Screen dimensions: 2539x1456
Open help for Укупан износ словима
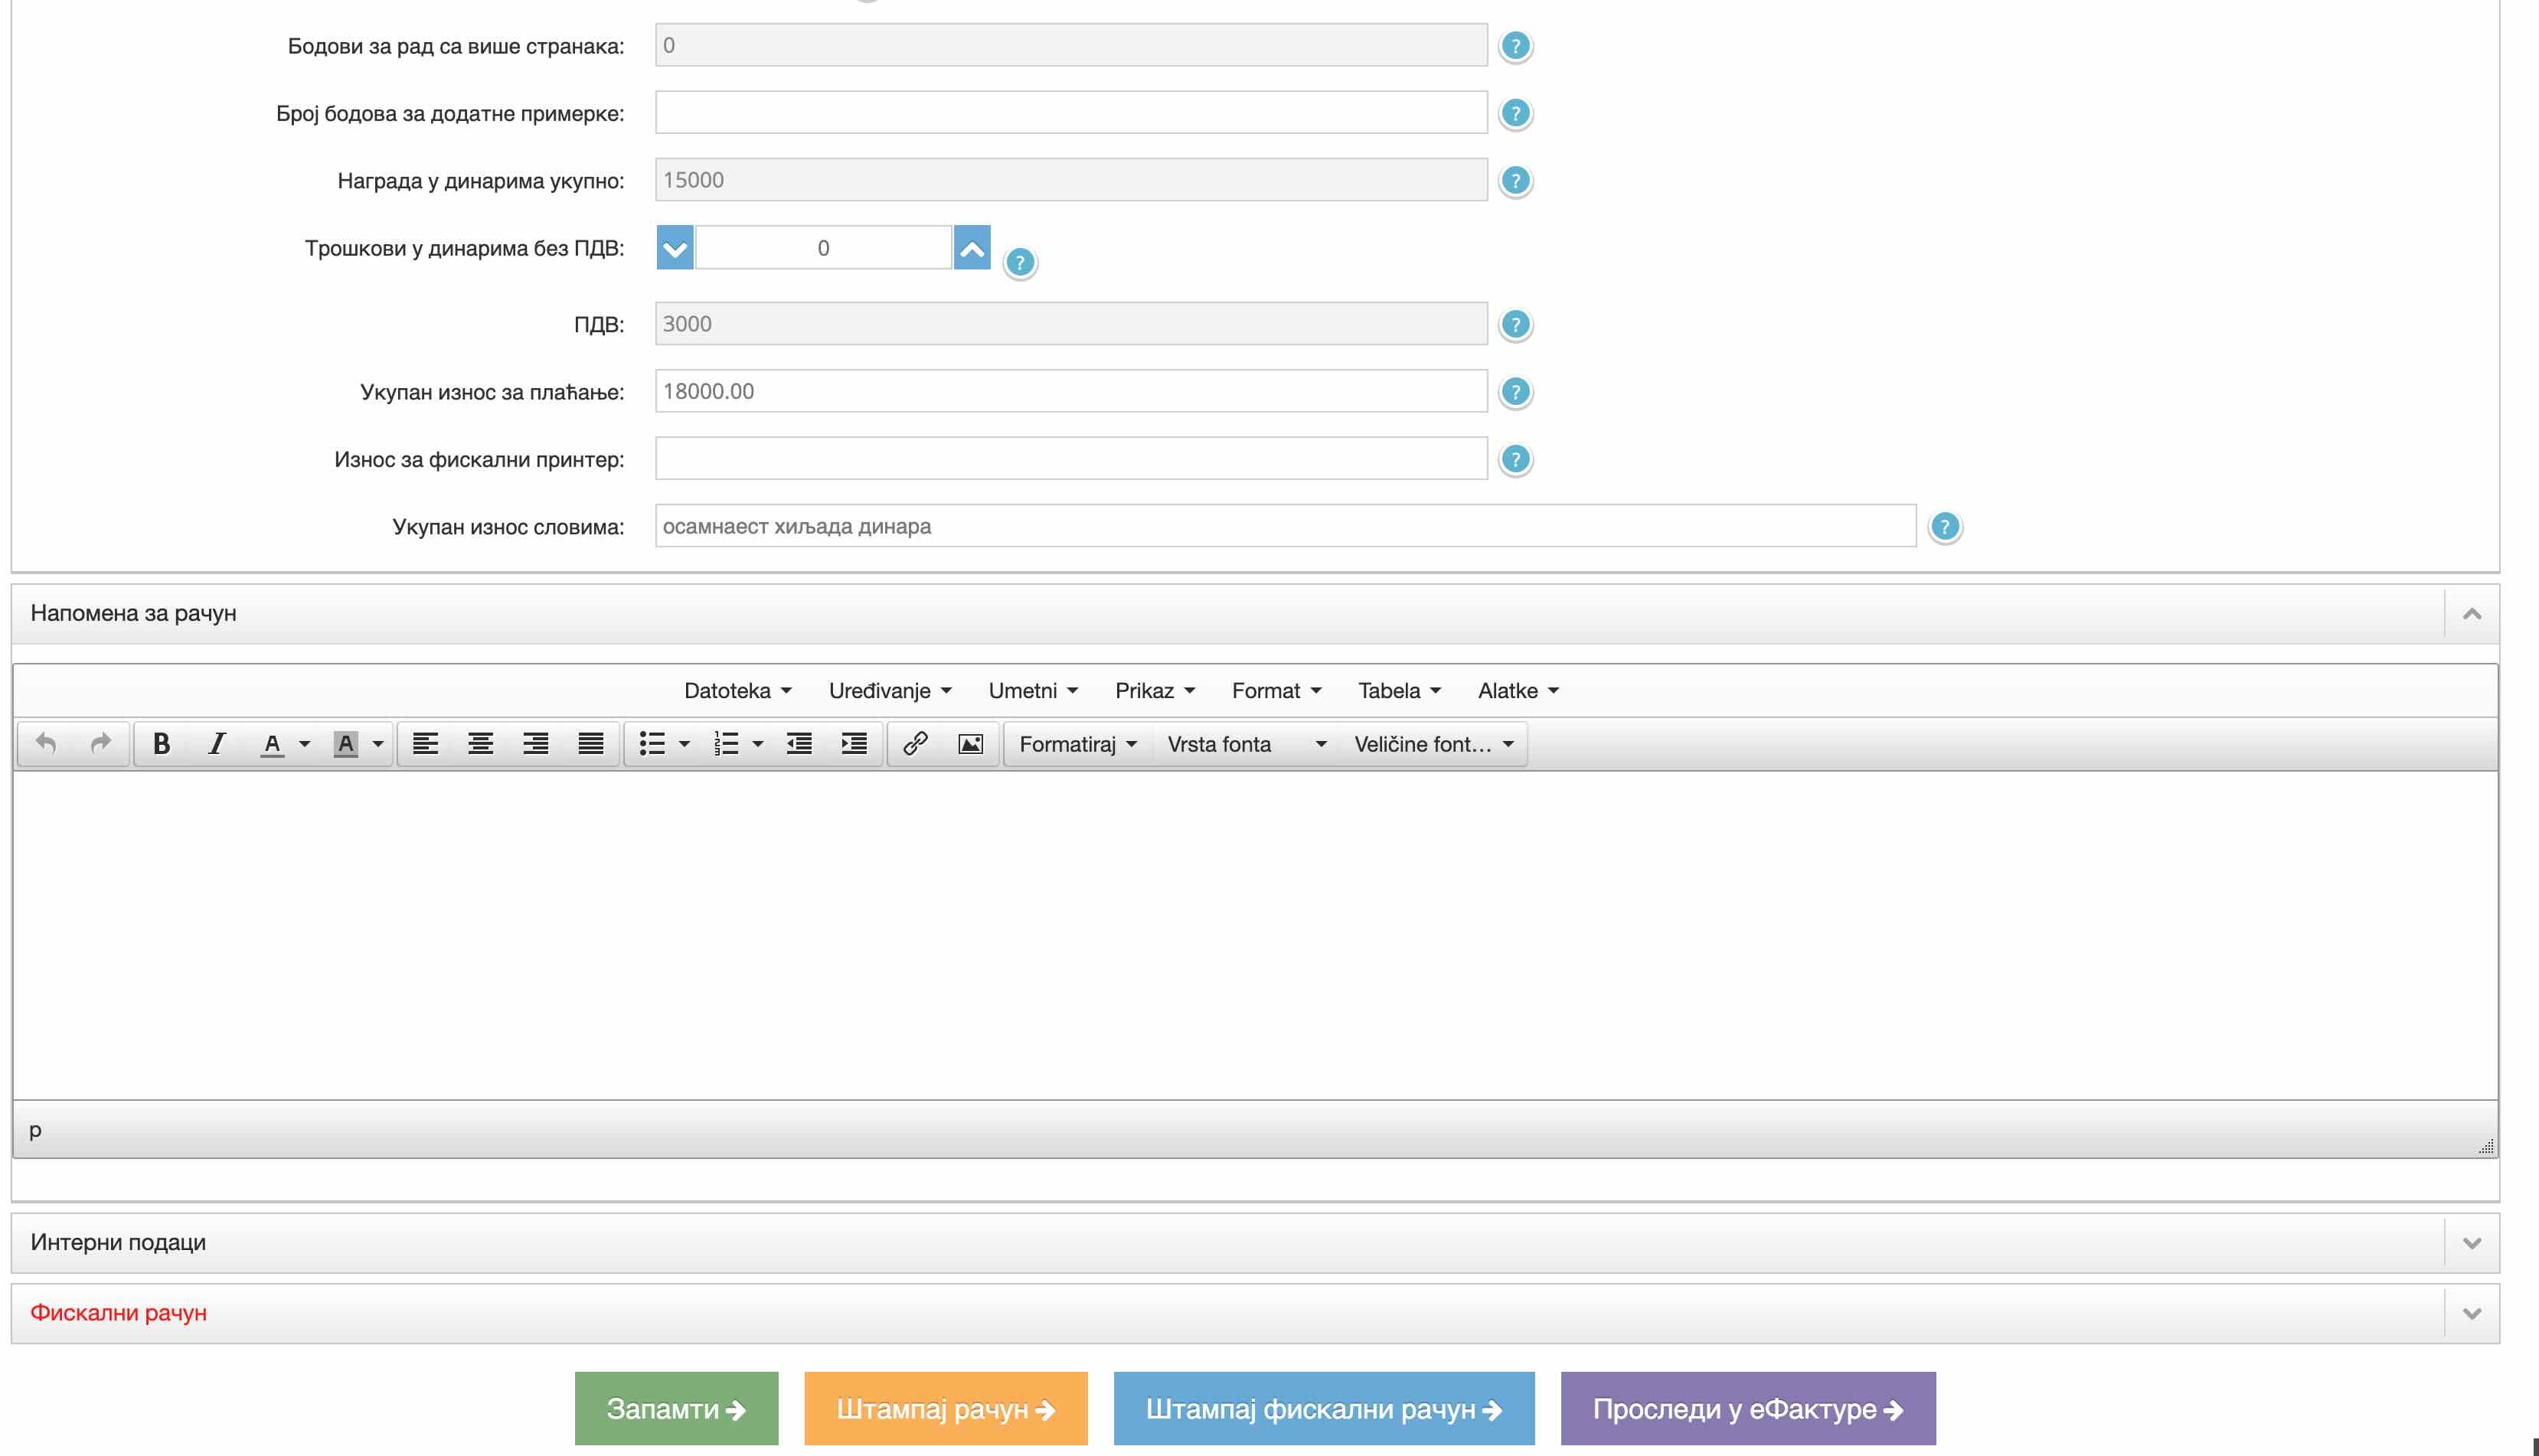click(x=1944, y=526)
